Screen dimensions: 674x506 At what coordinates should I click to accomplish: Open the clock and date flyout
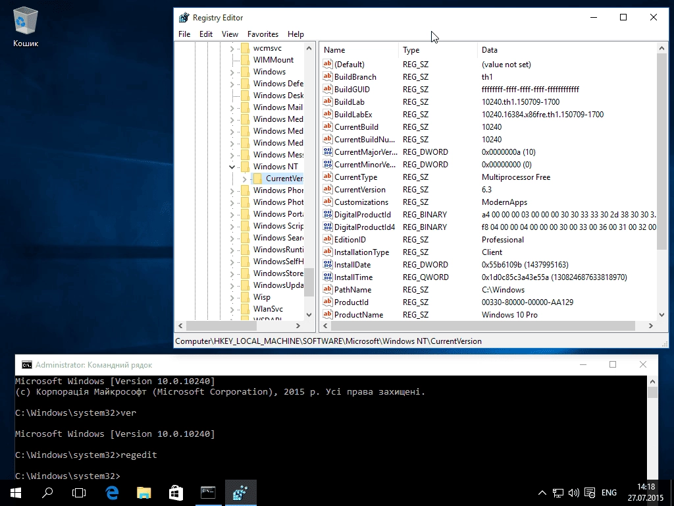(646, 493)
